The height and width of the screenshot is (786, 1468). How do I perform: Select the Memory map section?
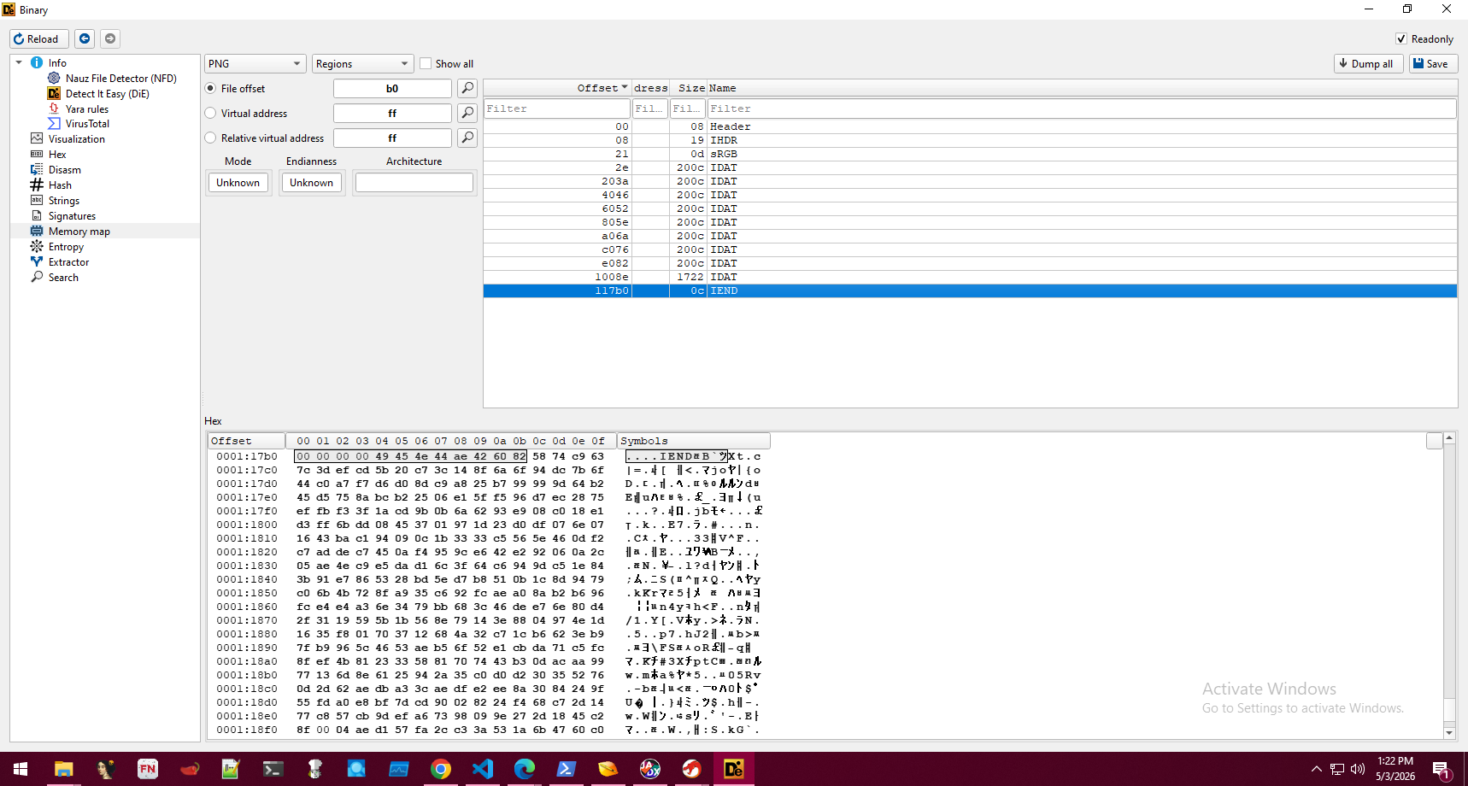pos(79,232)
